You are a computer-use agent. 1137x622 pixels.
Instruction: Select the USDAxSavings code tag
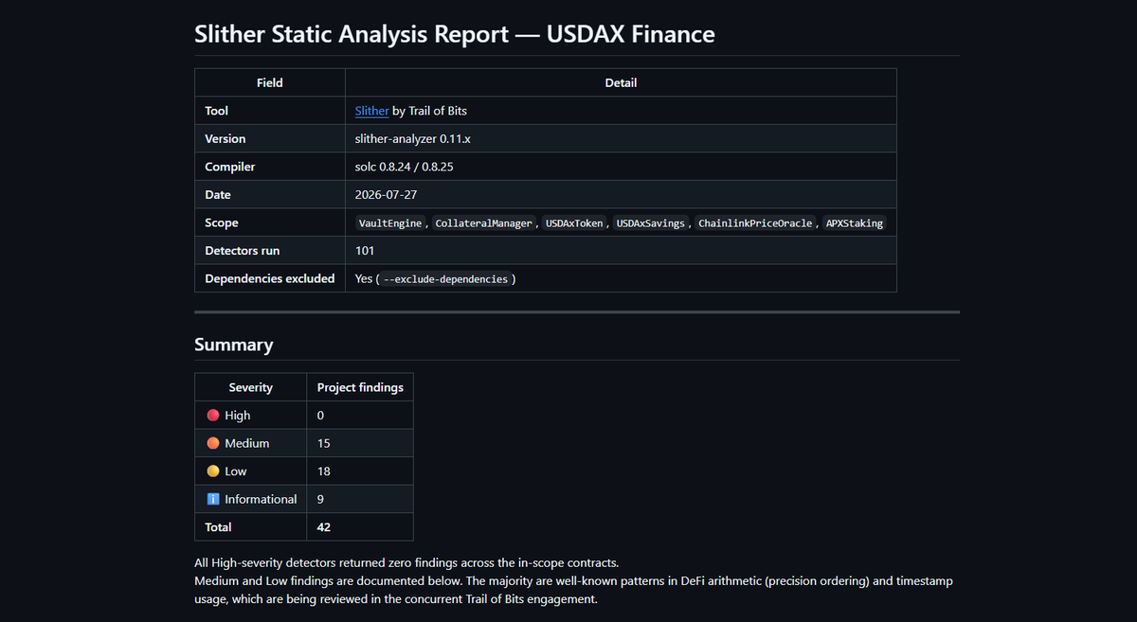(650, 223)
